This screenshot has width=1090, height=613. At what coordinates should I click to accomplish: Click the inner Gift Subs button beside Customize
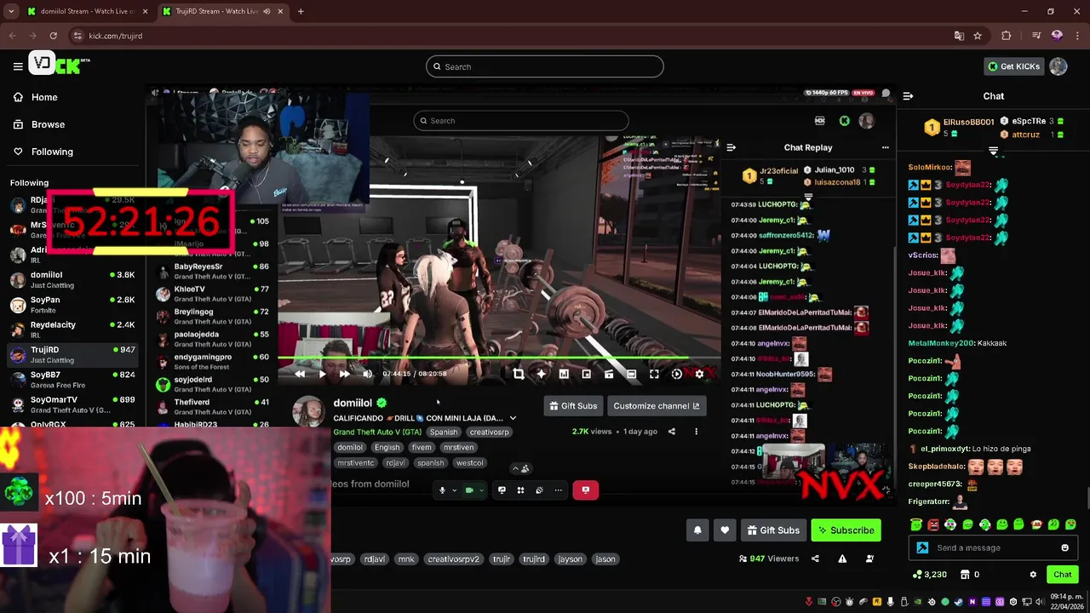click(x=573, y=406)
